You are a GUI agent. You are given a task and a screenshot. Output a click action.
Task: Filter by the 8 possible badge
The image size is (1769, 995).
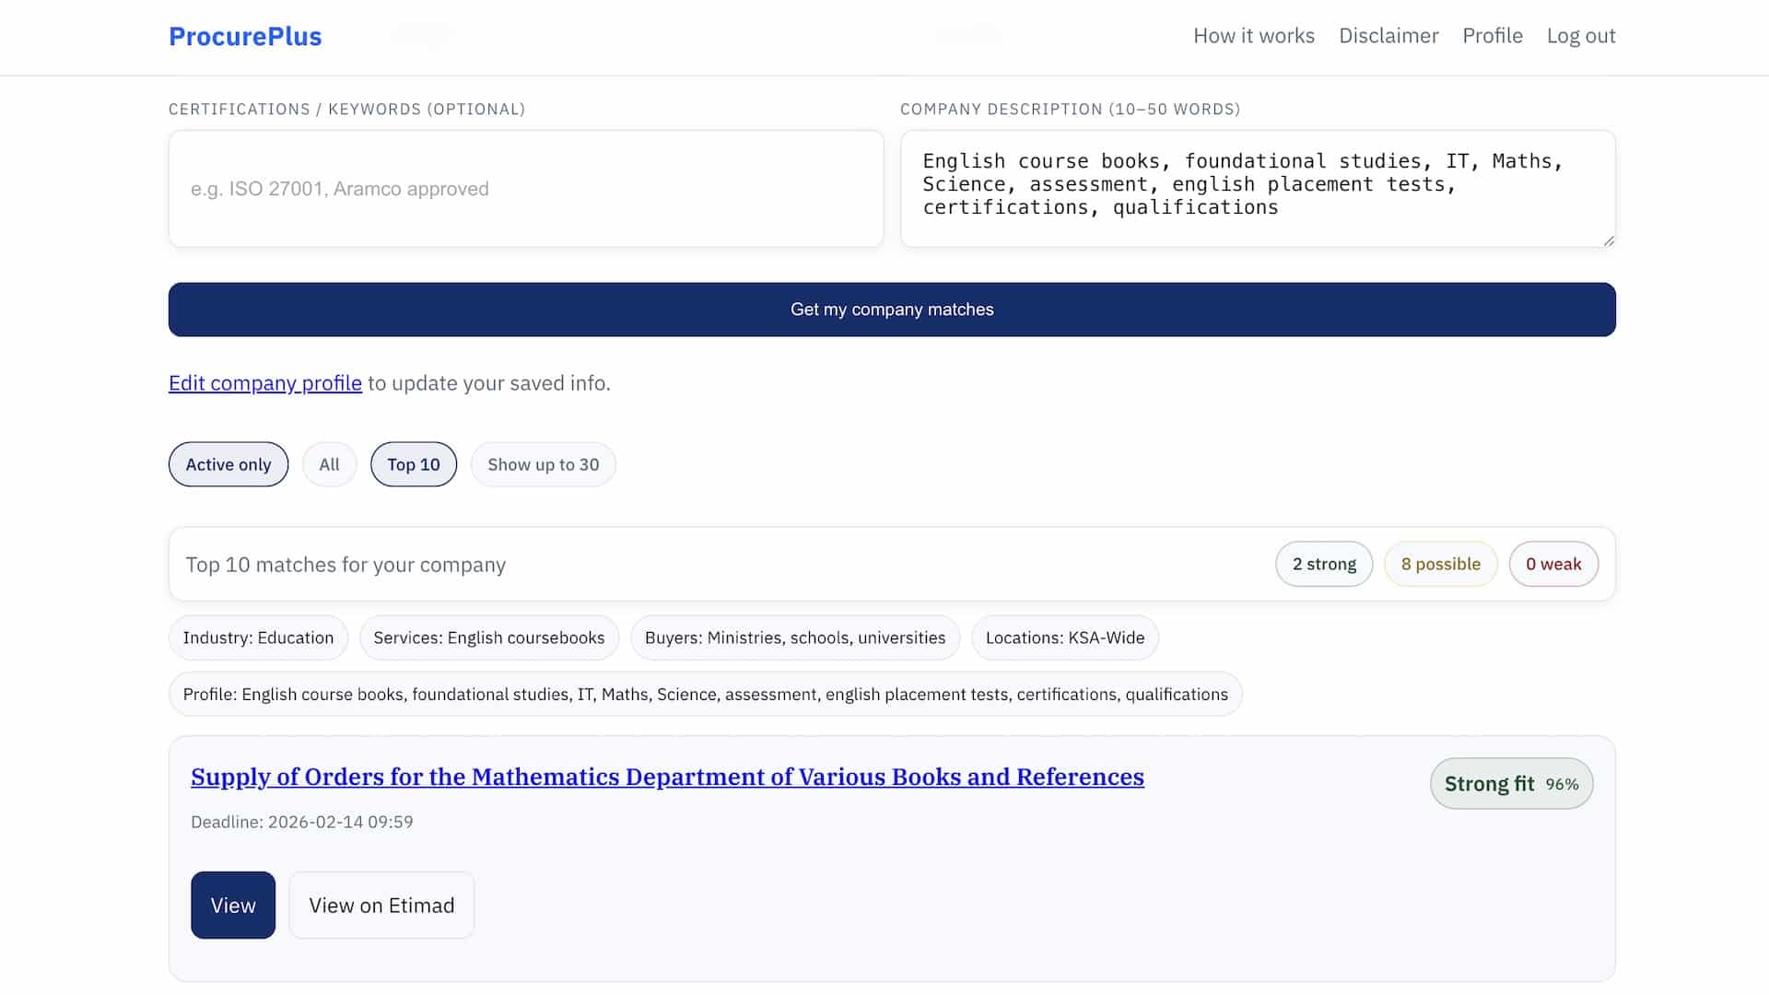[x=1440, y=564]
